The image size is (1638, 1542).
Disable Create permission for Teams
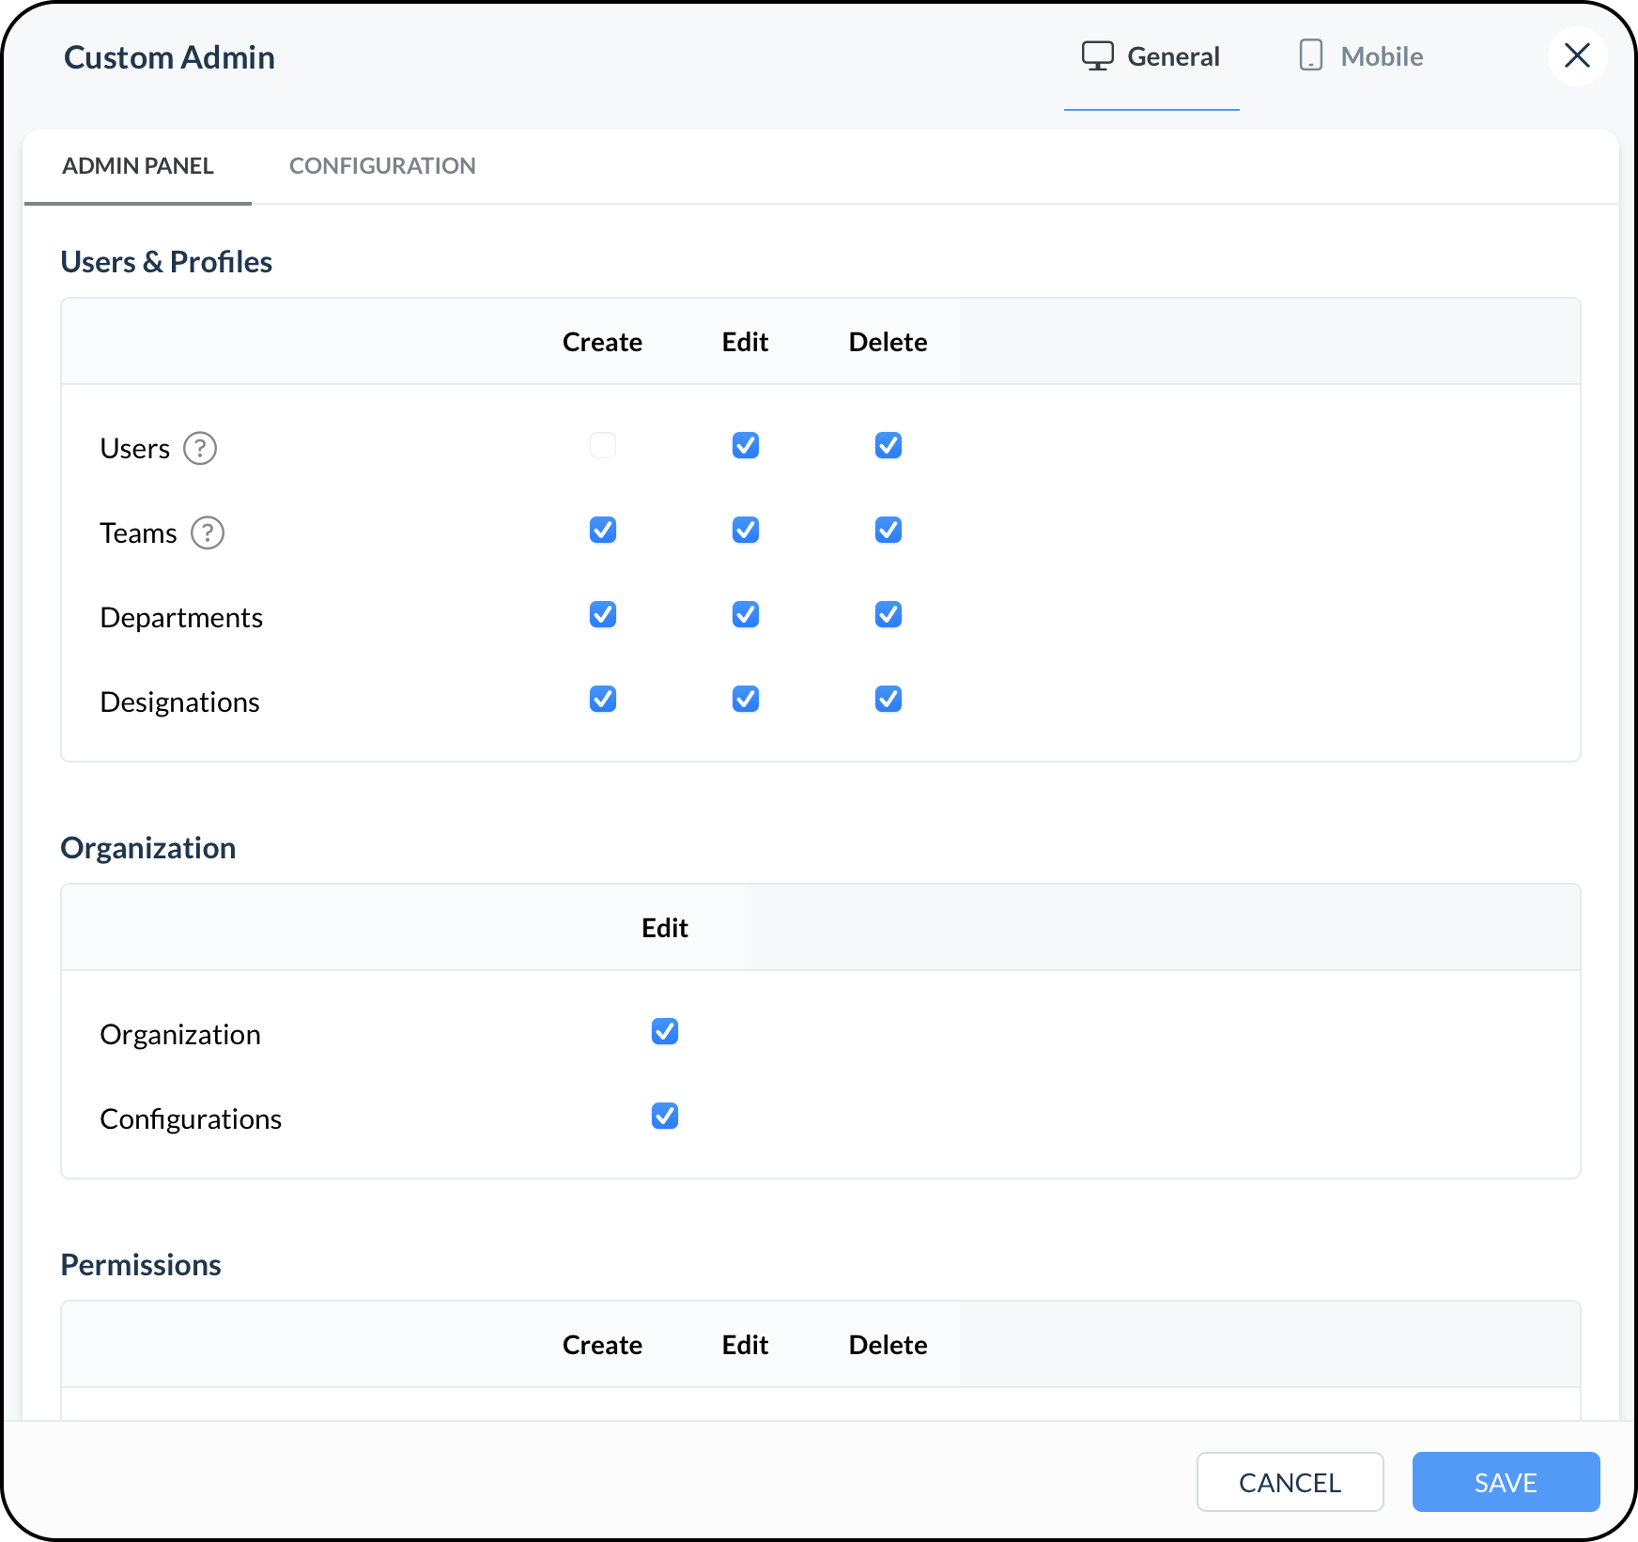click(x=603, y=530)
